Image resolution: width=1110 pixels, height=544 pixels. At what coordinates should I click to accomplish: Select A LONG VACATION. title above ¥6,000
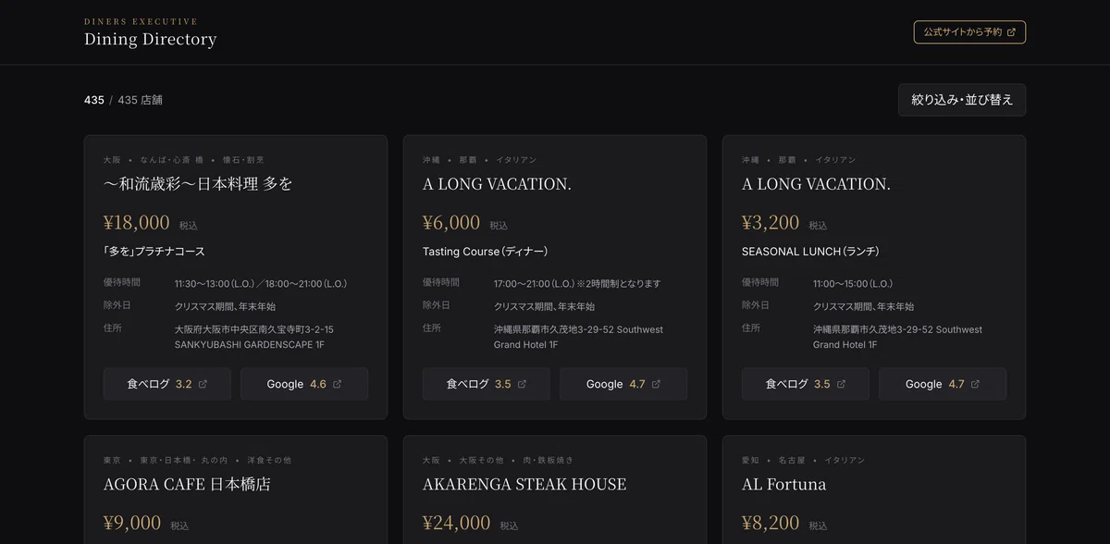(x=497, y=184)
